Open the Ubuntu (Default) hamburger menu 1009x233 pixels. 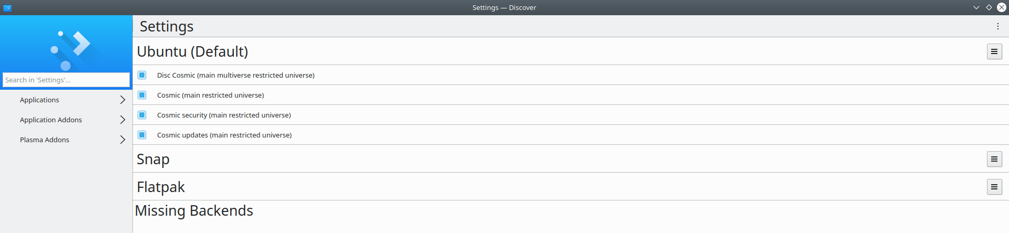(994, 51)
